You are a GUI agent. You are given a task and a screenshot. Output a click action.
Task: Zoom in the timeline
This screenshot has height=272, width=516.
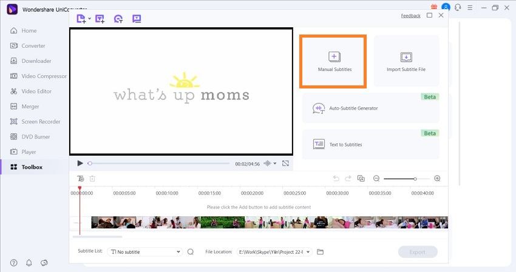click(x=437, y=178)
